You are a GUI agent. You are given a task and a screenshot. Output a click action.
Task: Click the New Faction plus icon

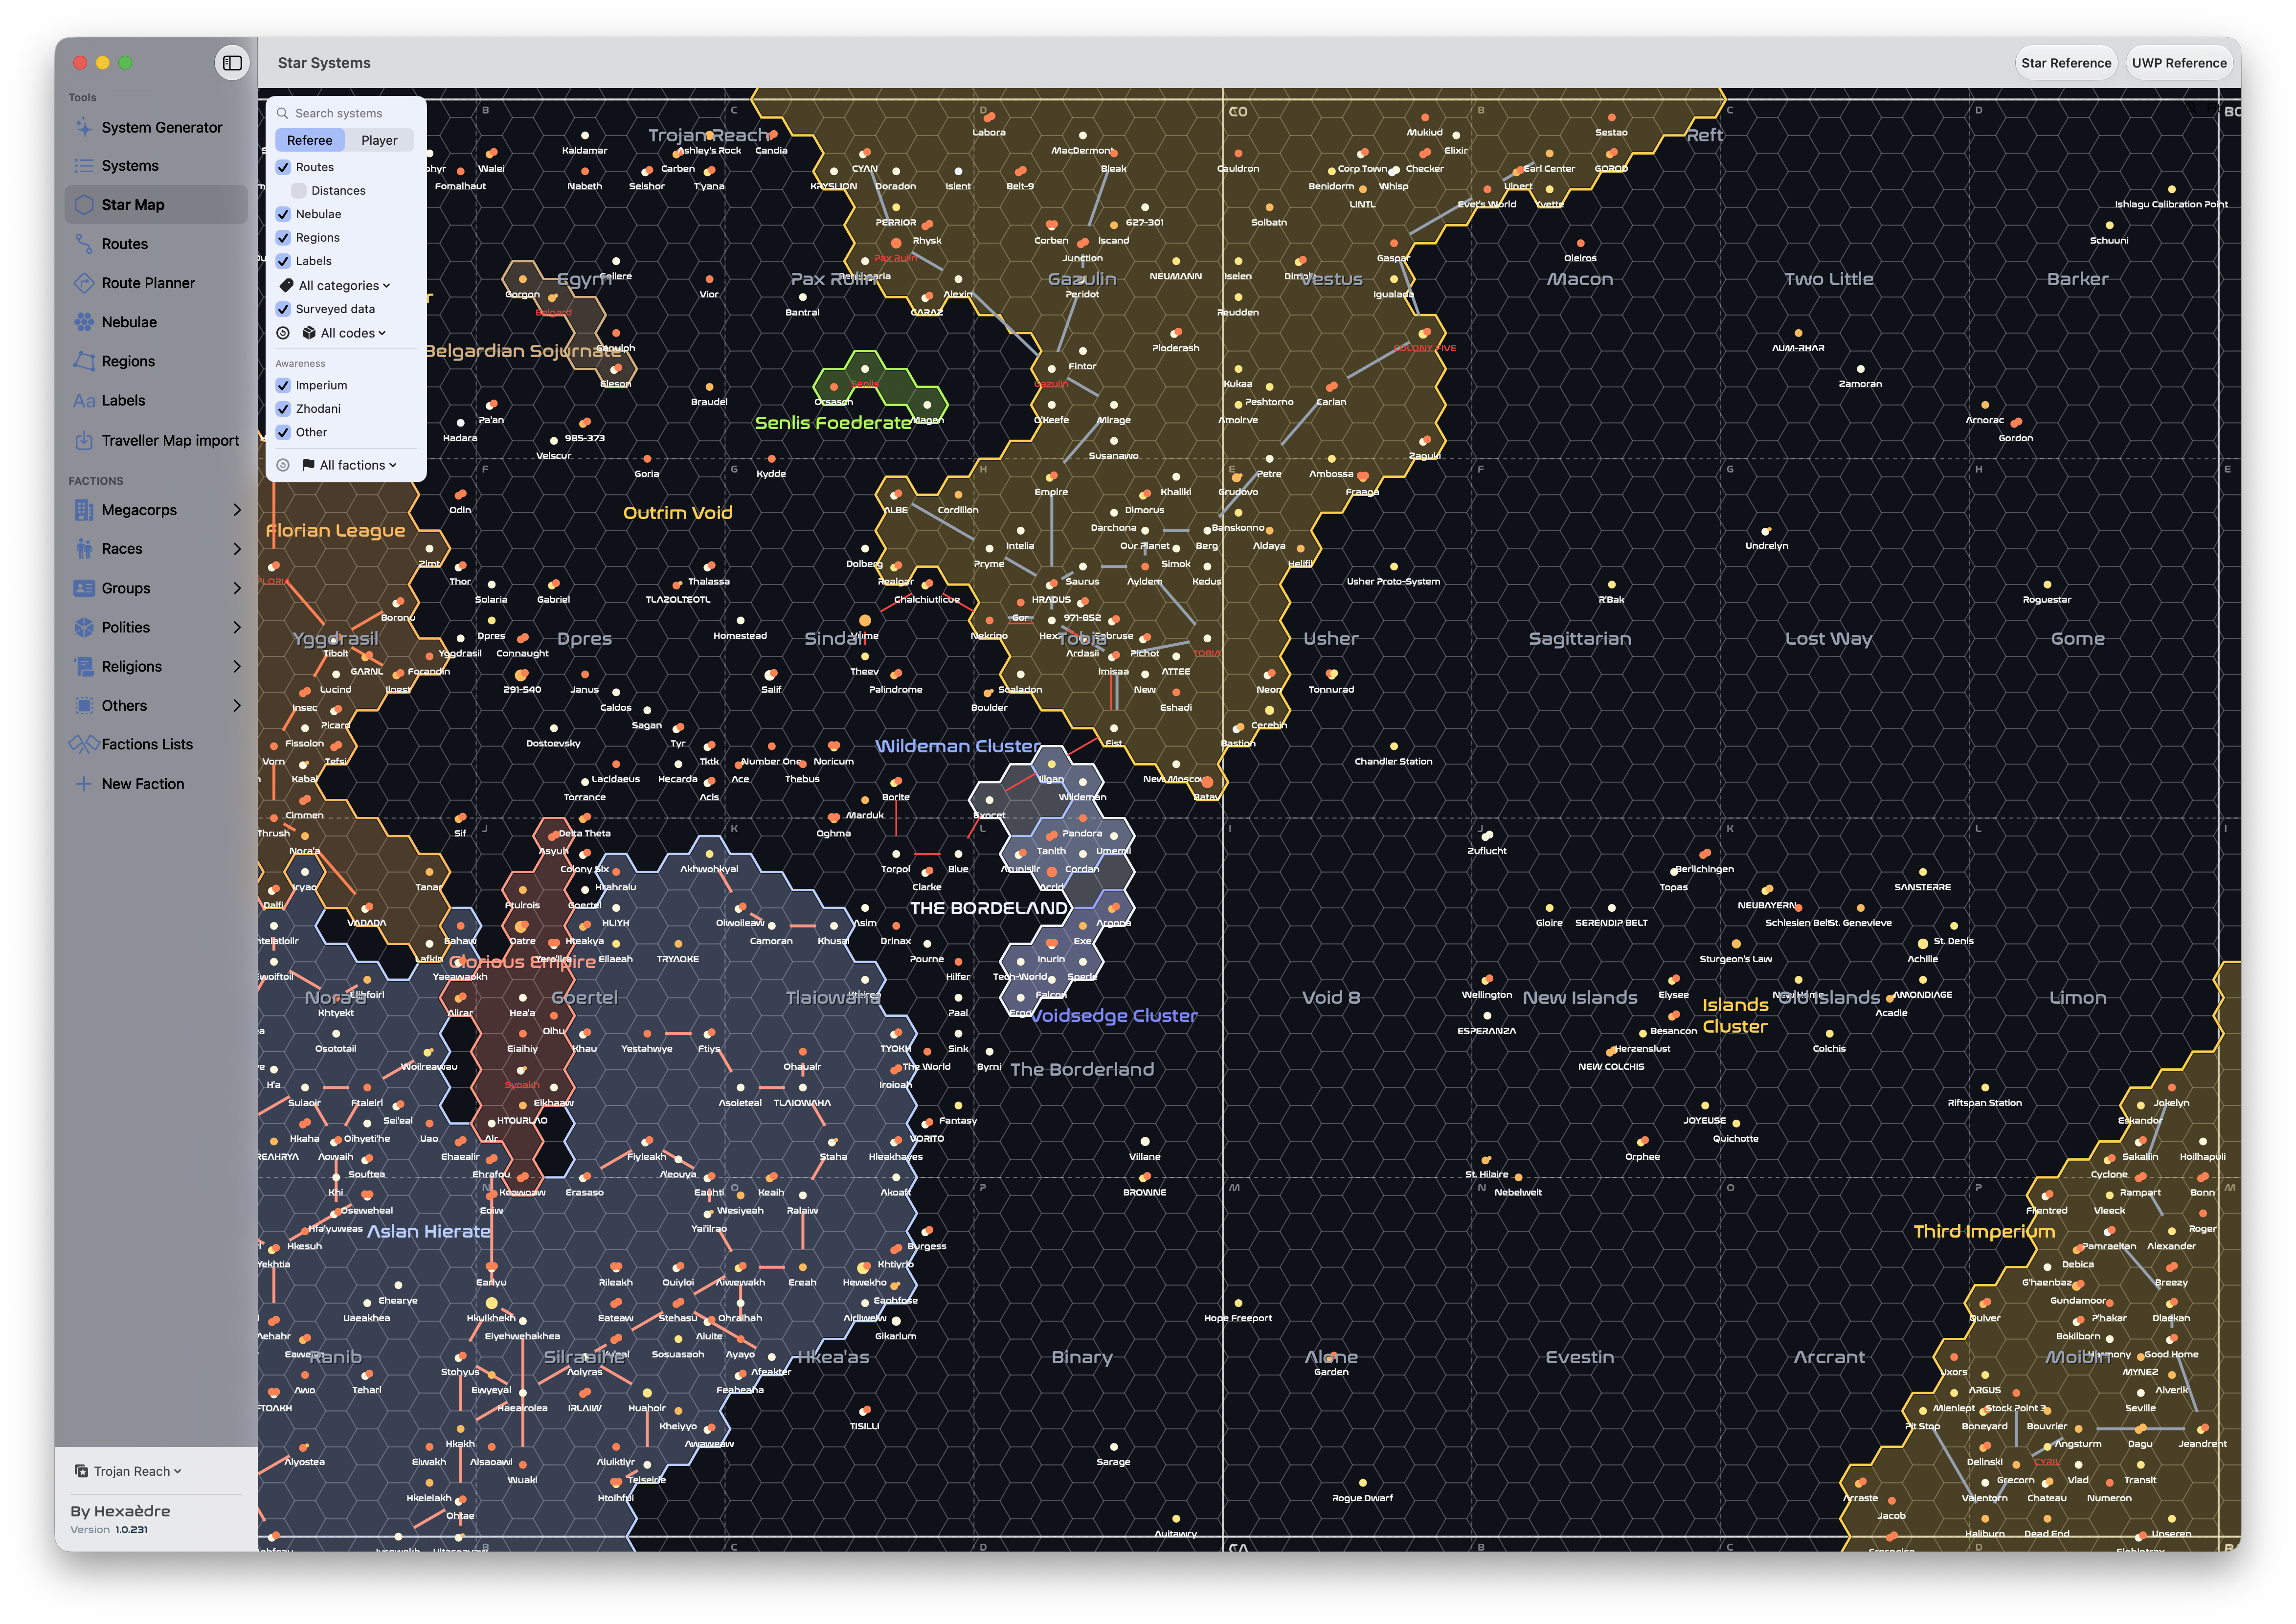click(x=84, y=784)
